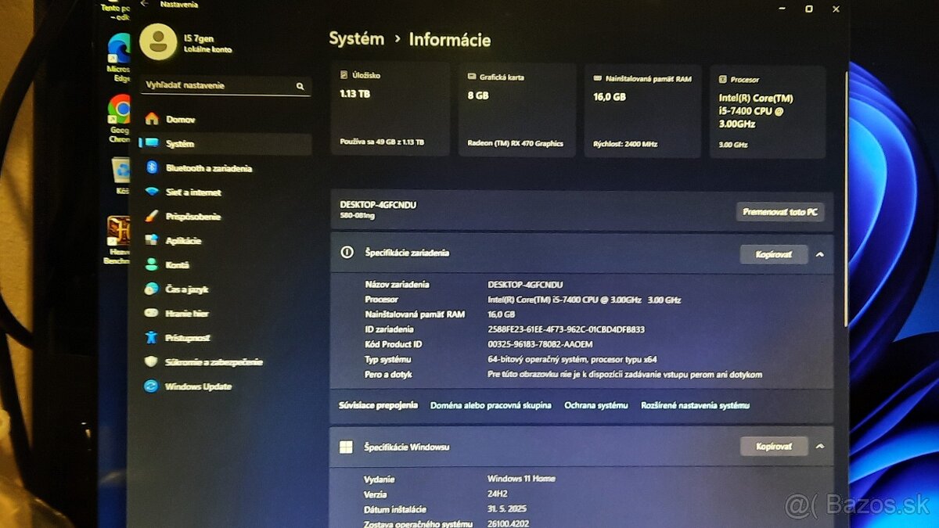The image size is (939, 528).
Task: Select the ID zariadenia value text
Action: (x=566, y=329)
